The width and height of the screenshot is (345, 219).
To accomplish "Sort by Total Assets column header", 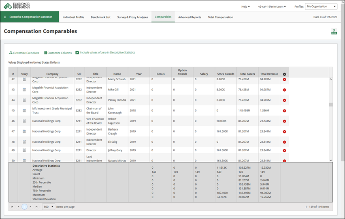I will [247, 74].
